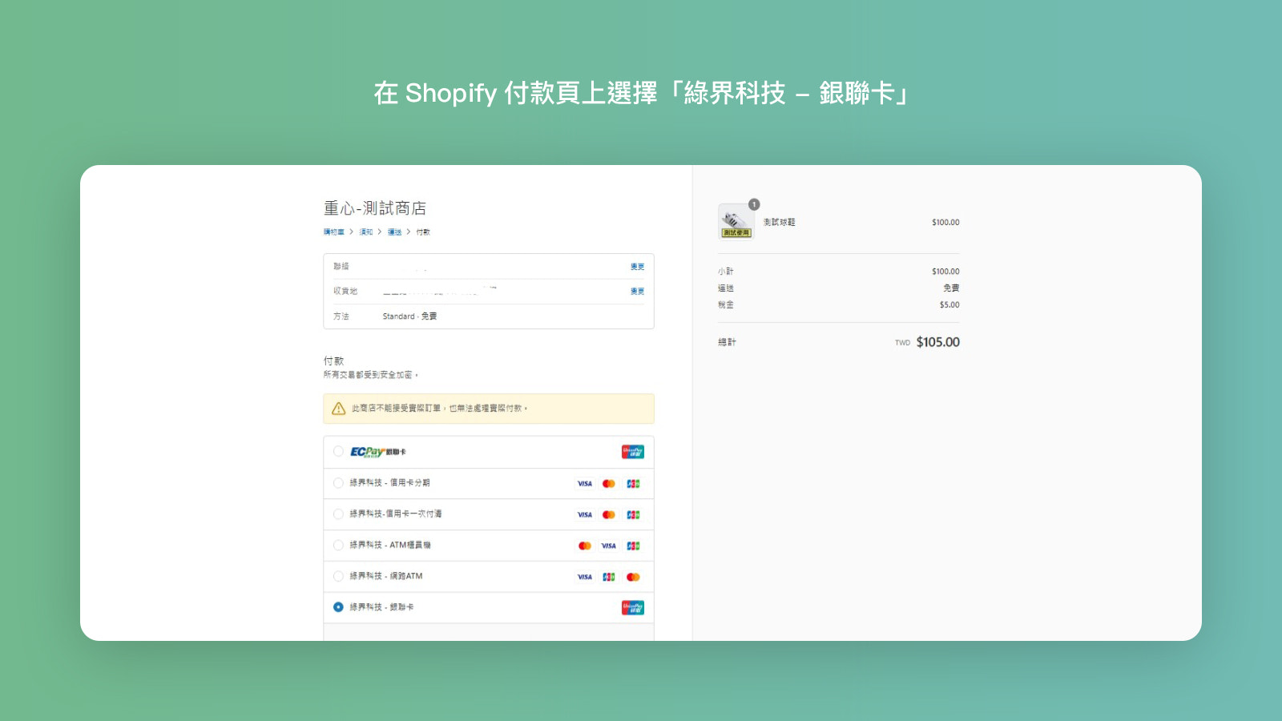Click 付款 breadcrumb text
The image size is (1282, 721).
(423, 232)
